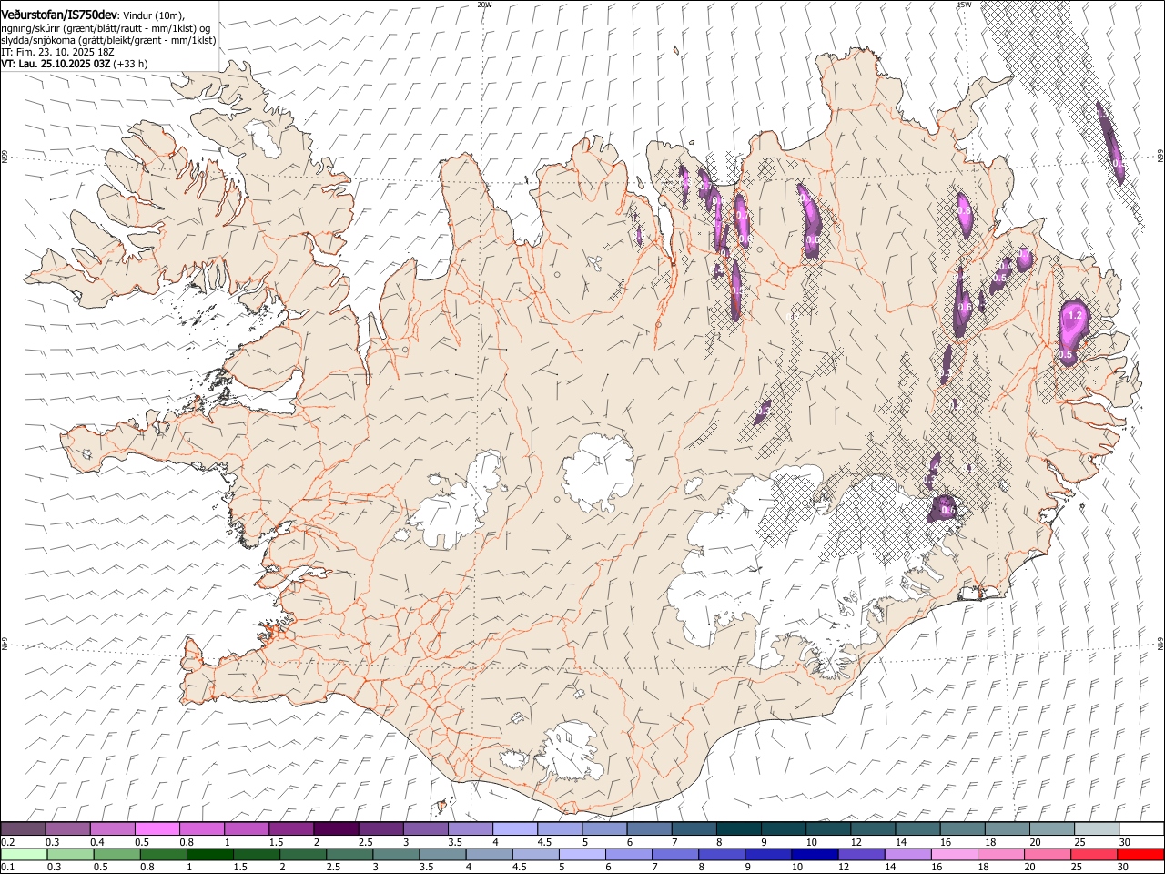Select the 'VT: Lau. 25.10.2025 03Z' valid-time line
1165x874 pixels.
pos(56,64)
